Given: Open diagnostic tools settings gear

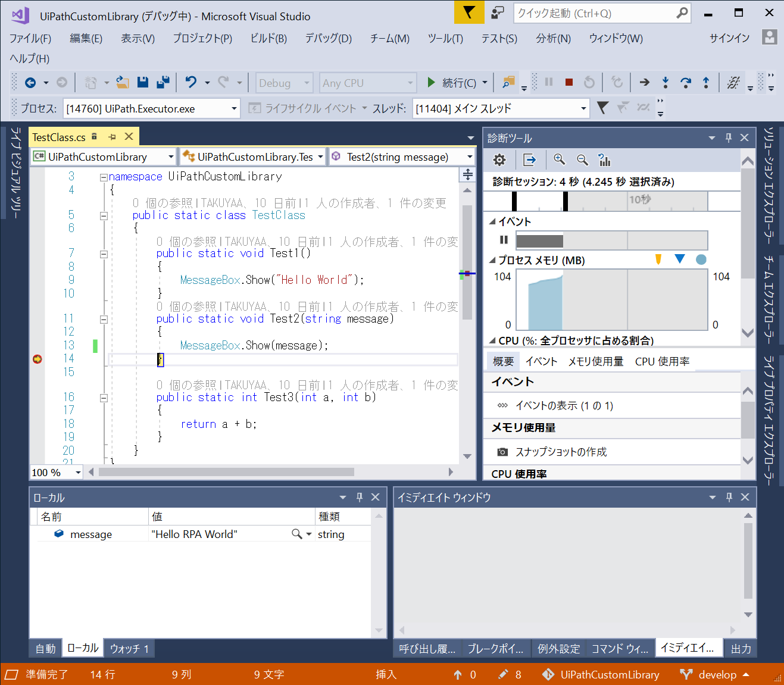Looking at the screenshot, I should pyautogui.click(x=499, y=159).
